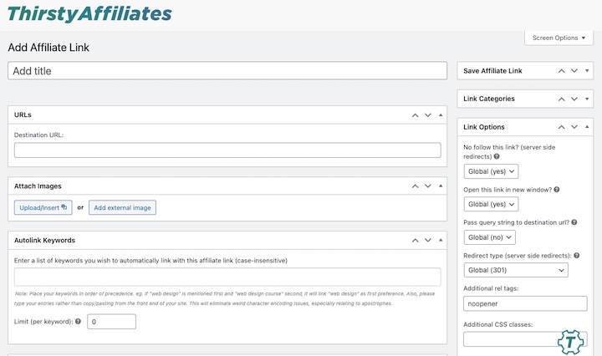The height and width of the screenshot is (356, 602).
Task: Collapse the URLs panel
Action: 441,115
